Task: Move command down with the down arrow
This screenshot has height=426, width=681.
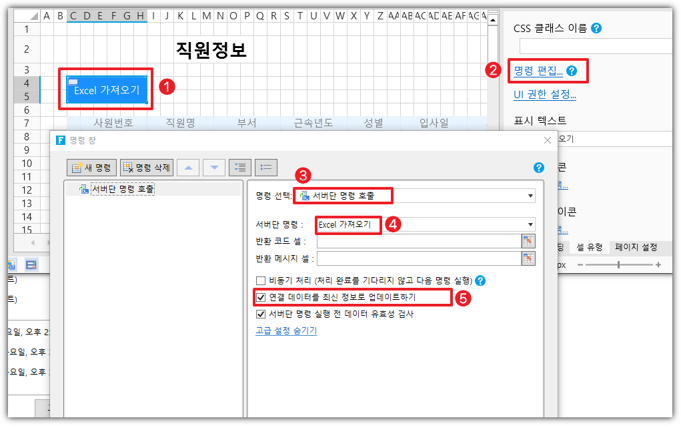Action: 213,168
